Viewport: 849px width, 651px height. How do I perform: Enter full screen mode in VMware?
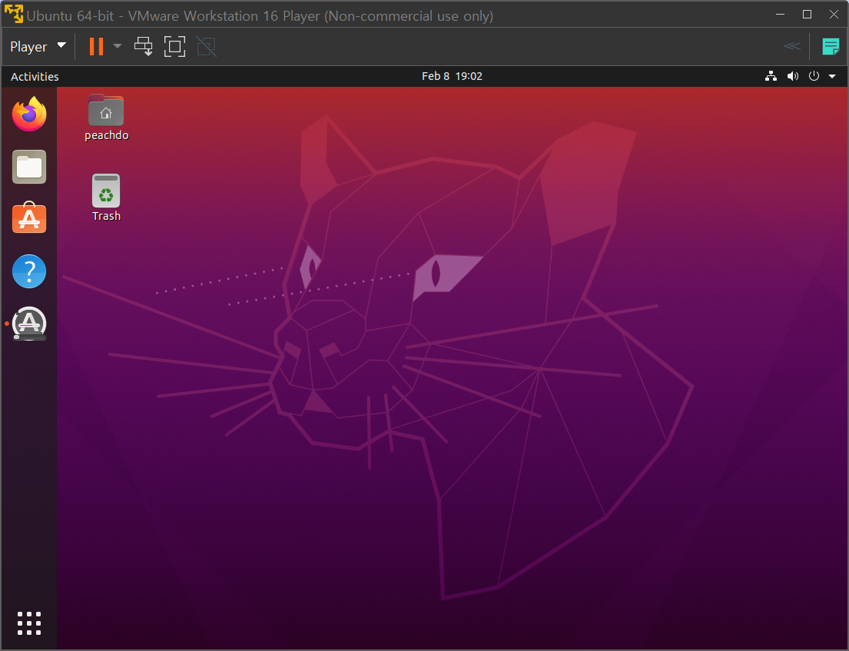click(174, 47)
